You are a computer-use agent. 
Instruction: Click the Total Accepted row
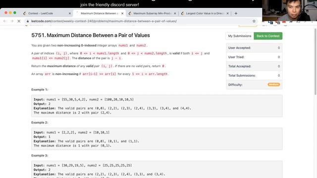254,66
